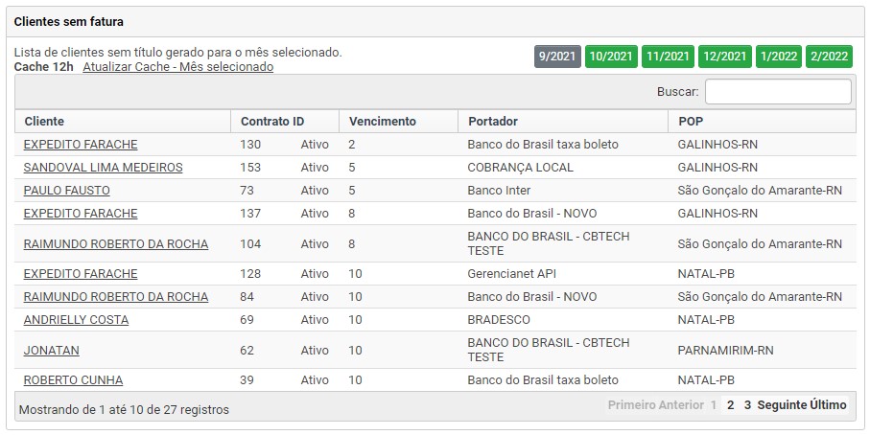
Task: Sort by Contrato ID column header
Action: click(272, 122)
